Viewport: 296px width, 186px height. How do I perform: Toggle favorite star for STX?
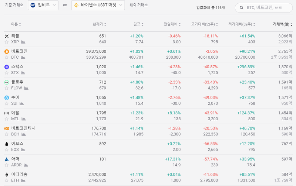coord(7,73)
